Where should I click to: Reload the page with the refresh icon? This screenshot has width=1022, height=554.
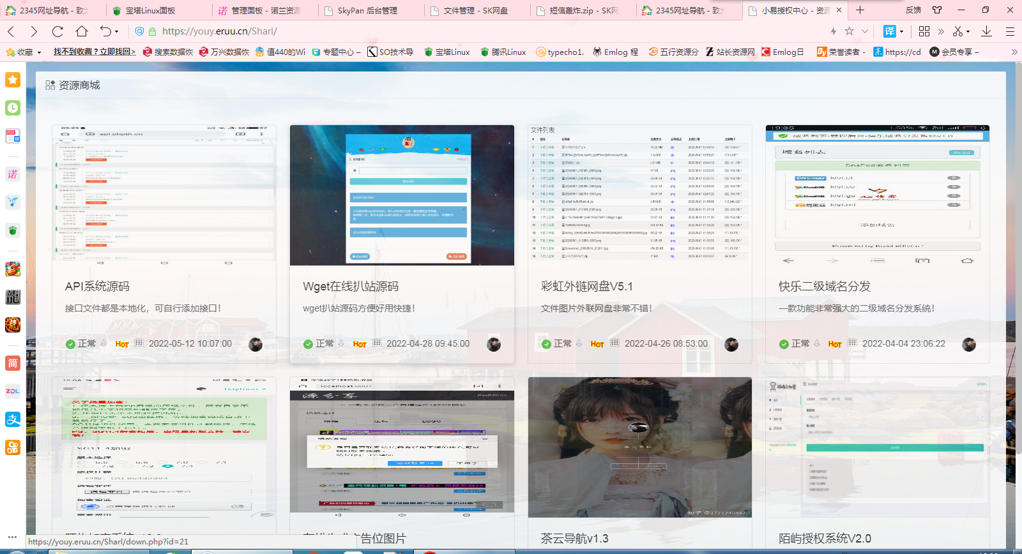(x=57, y=31)
